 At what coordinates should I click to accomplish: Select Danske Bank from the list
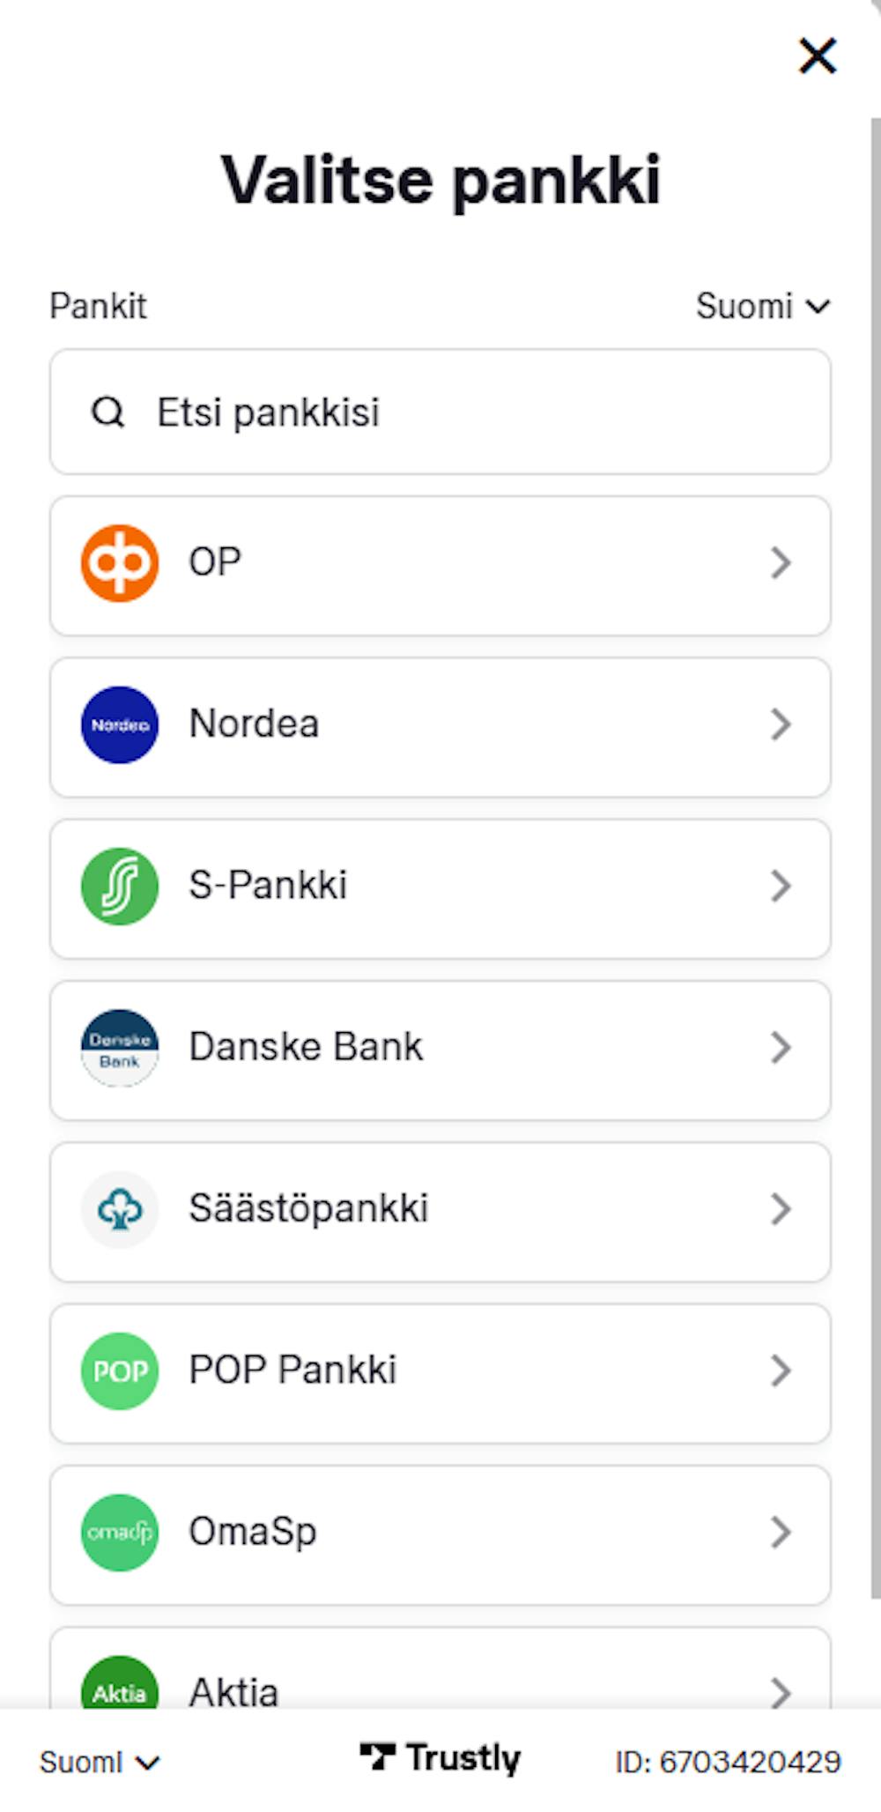(x=440, y=1051)
